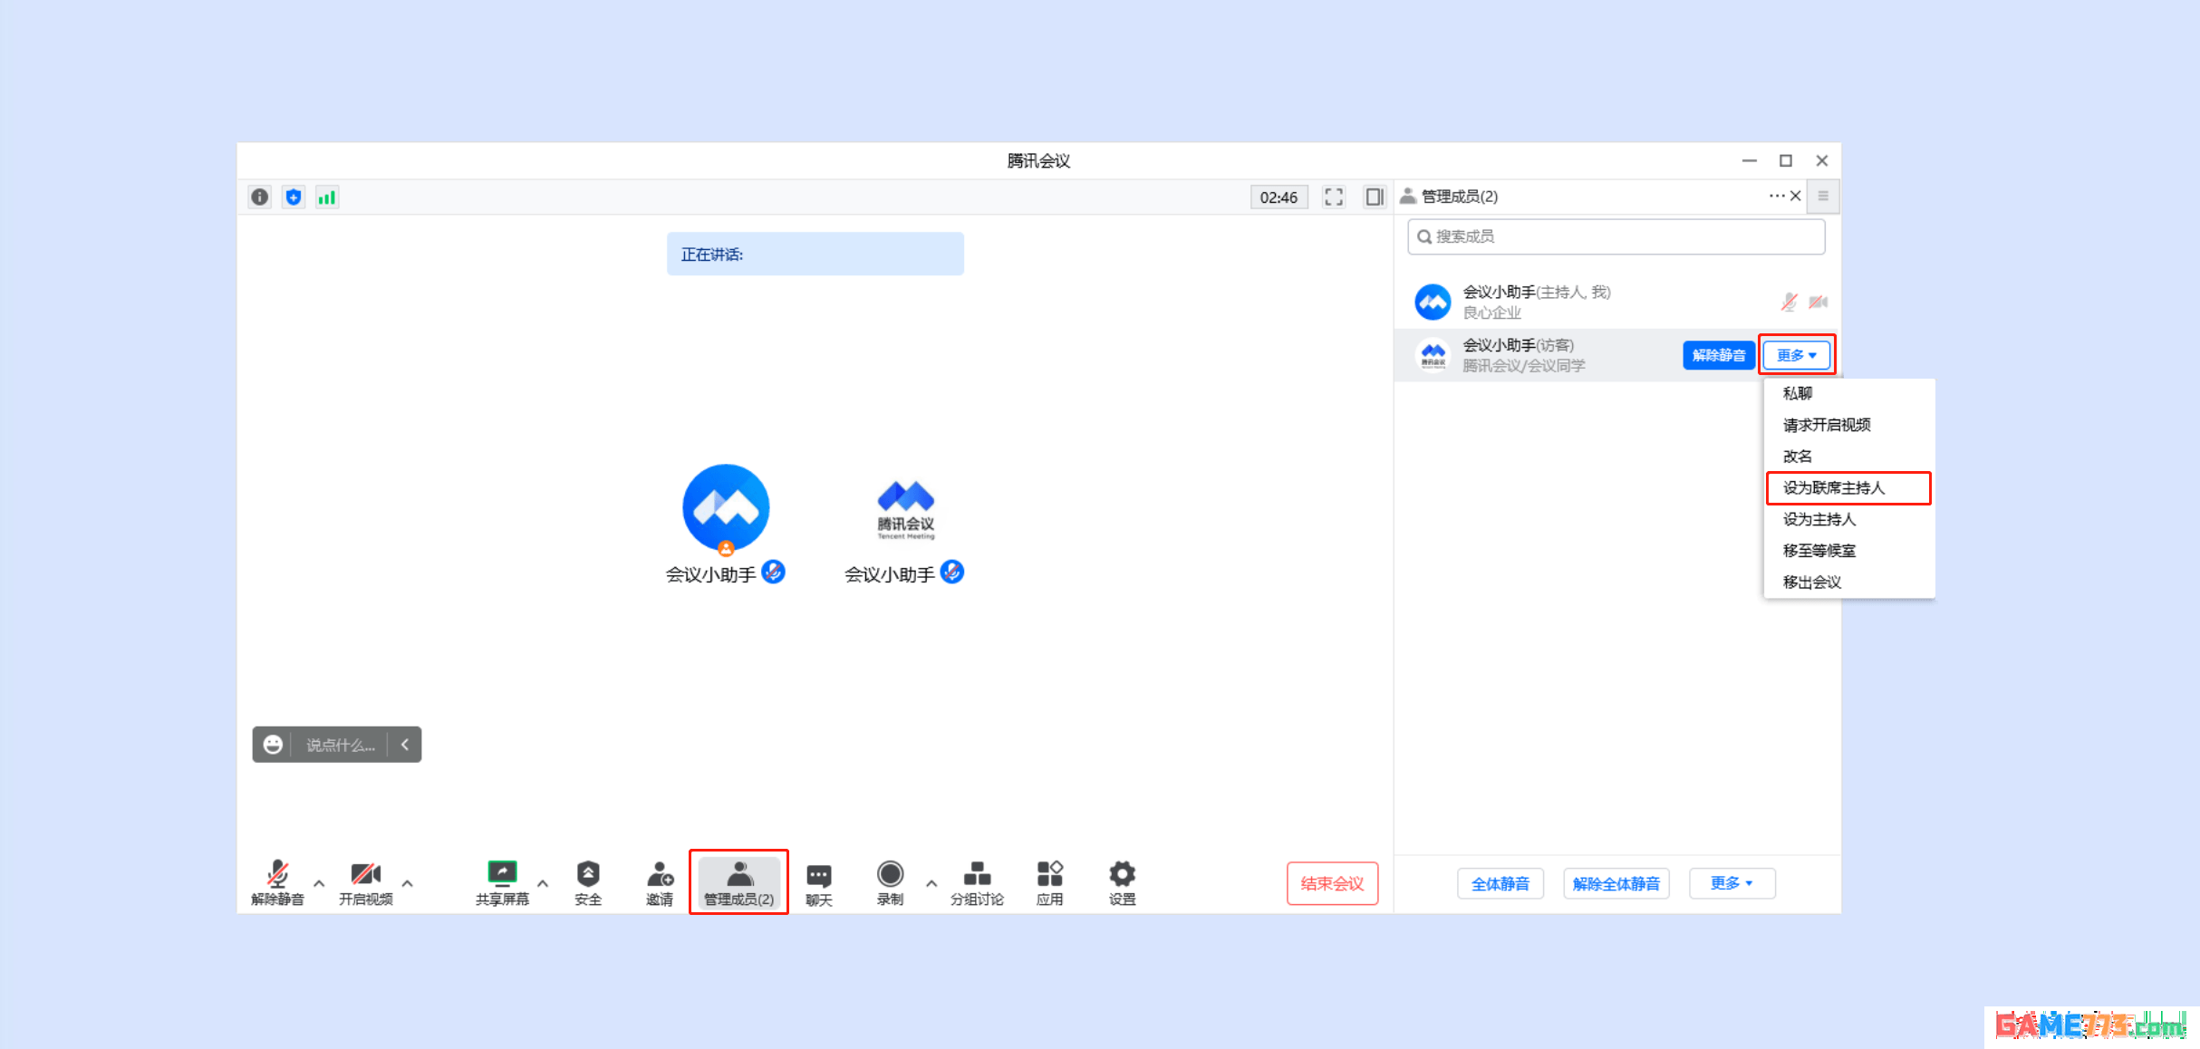Toggle the side panel layout icon

pos(1375,197)
